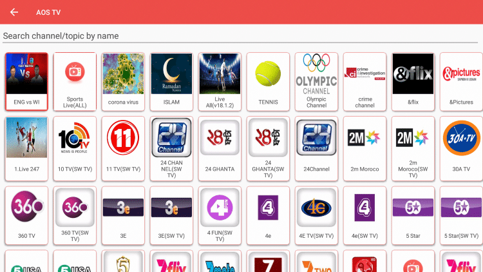
Task: Select the 24Channel tile
Action: point(316,148)
